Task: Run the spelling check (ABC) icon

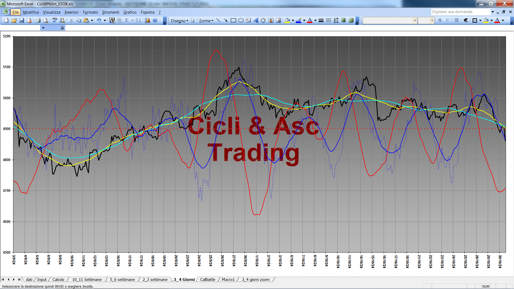Action: coord(55,20)
